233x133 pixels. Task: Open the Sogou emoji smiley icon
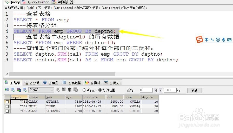coord(218,40)
